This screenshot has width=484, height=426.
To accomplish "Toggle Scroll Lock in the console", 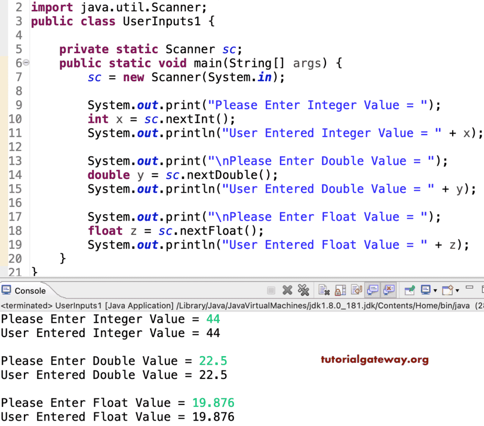I will pyautogui.click(x=340, y=290).
